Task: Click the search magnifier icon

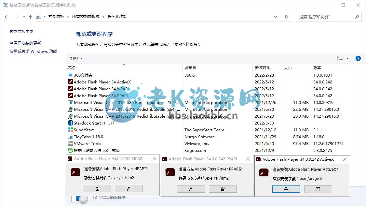Action: click(357, 17)
